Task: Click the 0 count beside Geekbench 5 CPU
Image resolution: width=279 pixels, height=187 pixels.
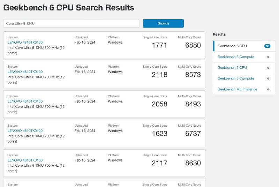Action: (x=268, y=68)
